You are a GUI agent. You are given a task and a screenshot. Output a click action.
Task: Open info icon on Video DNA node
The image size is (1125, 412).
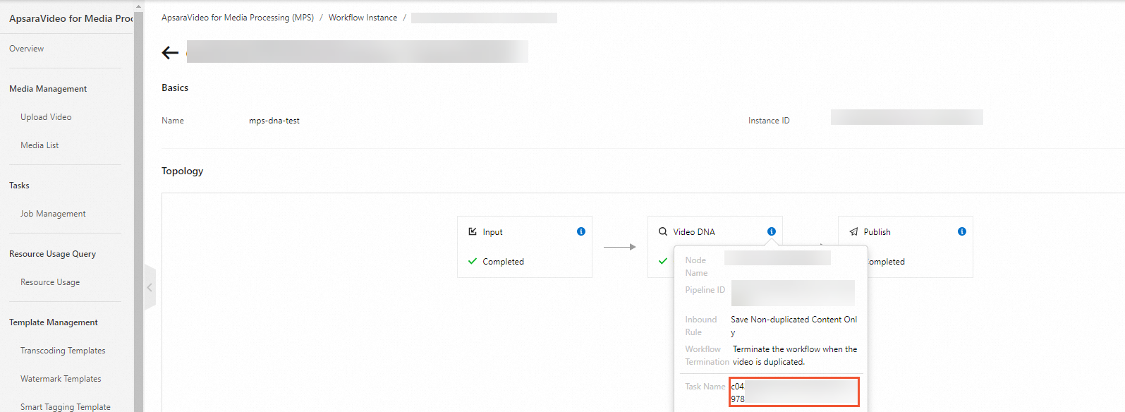(x=772, y=231)
